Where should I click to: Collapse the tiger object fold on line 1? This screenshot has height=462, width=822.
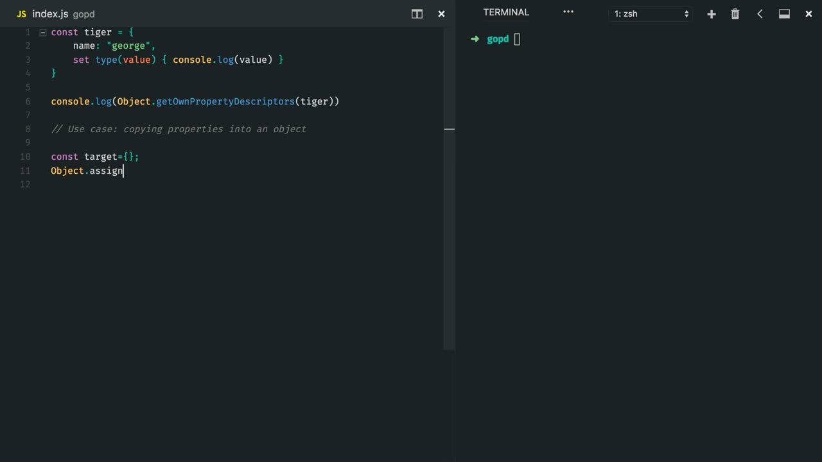[x=43, y=32]
